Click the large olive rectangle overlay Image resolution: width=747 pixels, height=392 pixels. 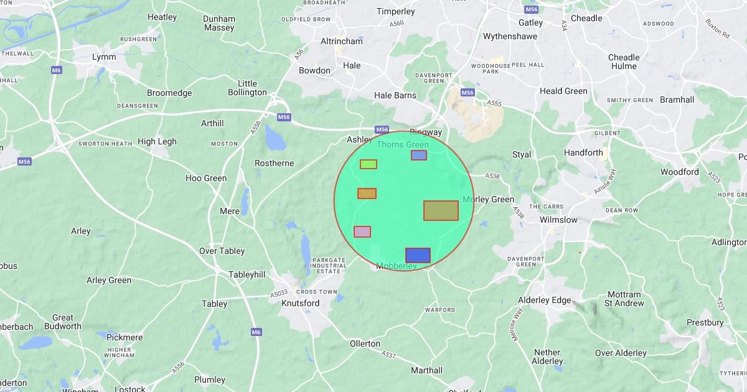pos(441,210)
